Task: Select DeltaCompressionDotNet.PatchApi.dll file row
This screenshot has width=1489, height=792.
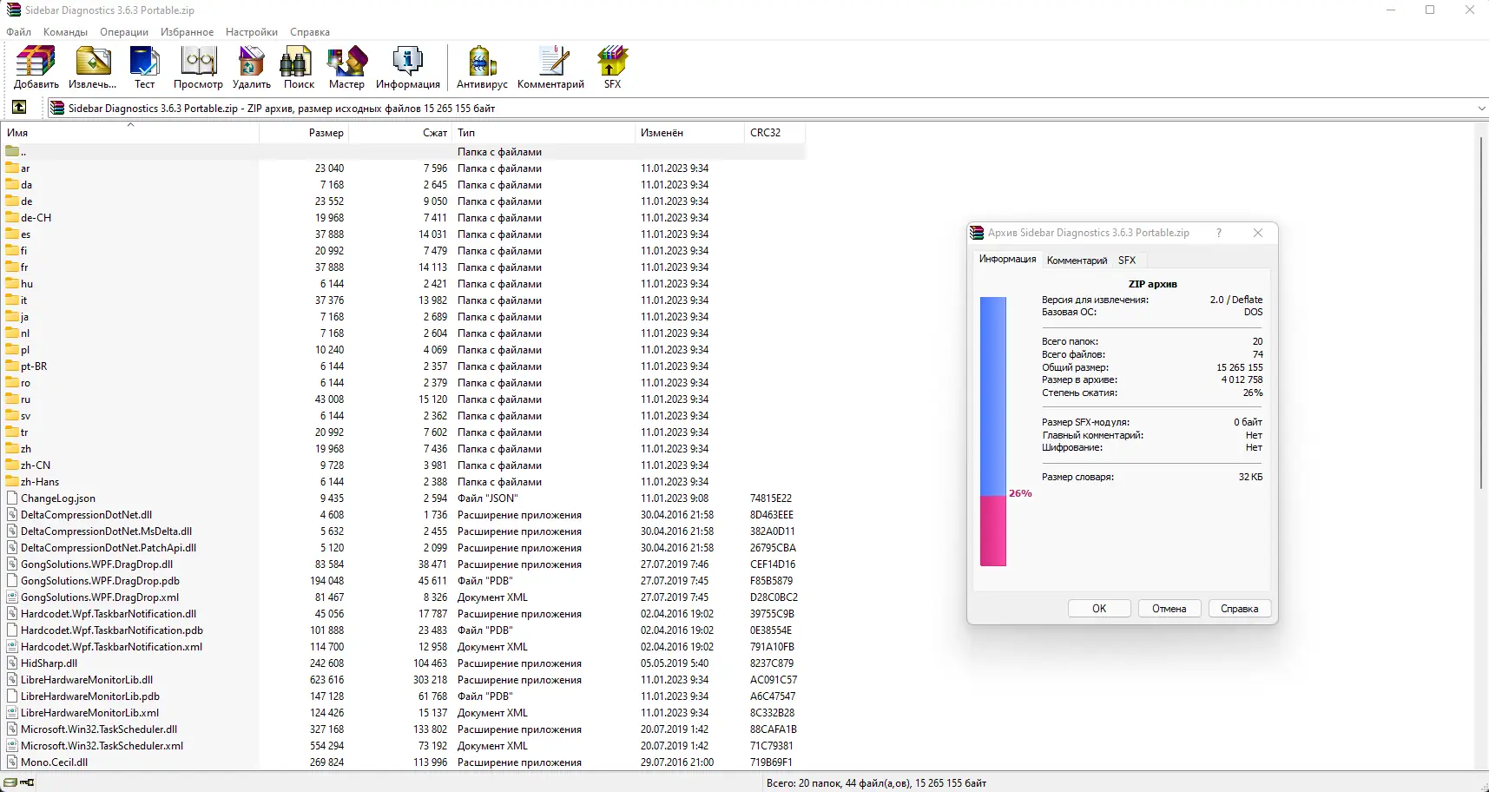Action: tap(403, 548)
